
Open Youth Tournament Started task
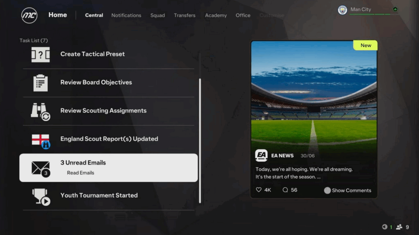pyautogui.click(x=108, y=196)
